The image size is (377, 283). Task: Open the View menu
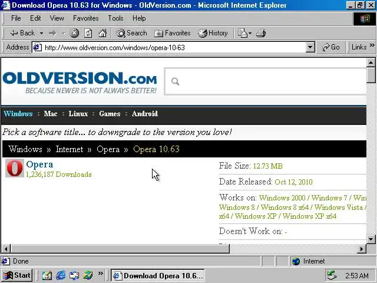click(57, 18)
